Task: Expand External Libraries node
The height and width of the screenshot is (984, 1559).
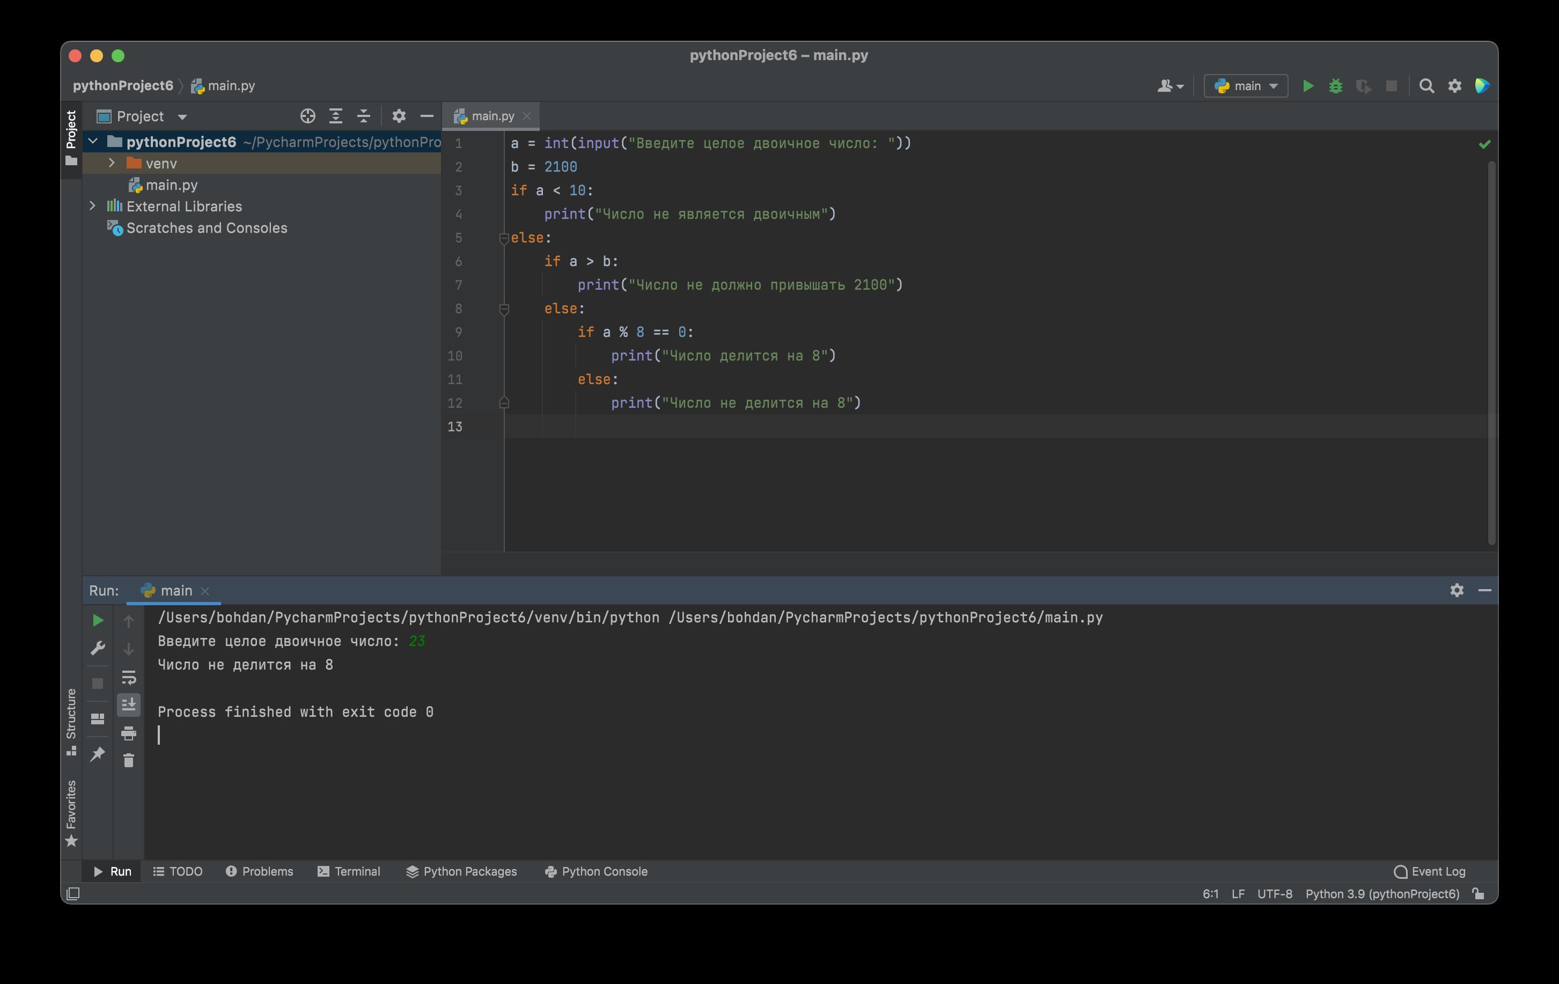Action: (x=93, y=206)
